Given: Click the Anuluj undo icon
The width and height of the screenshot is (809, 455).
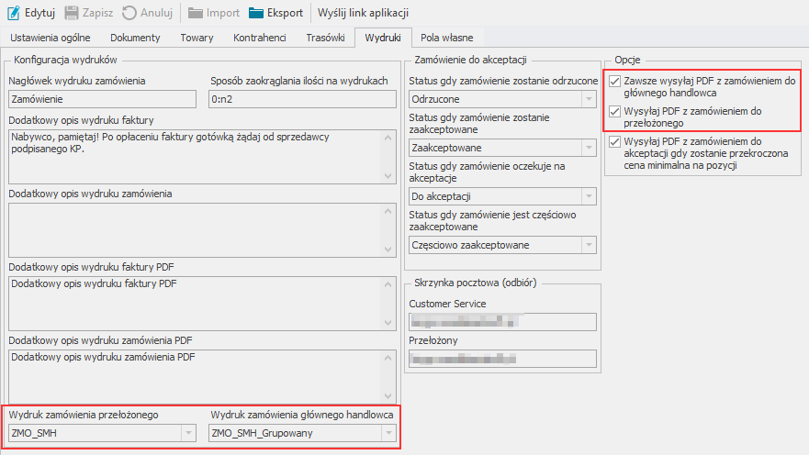Looking at the screenshot, I should (129, 13).
